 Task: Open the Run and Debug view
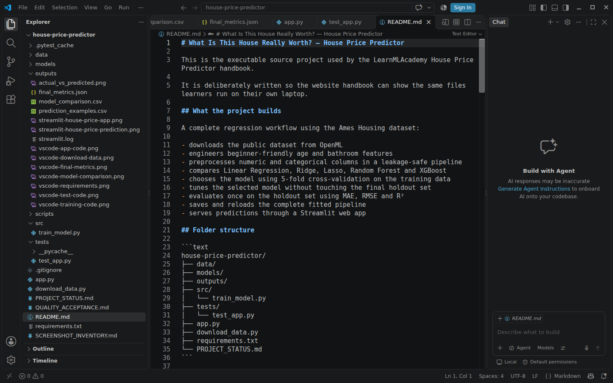[x=11, y=81]
